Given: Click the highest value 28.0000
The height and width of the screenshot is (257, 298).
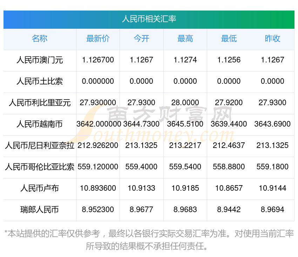Looking at the screenshot, I should (185, 103).
